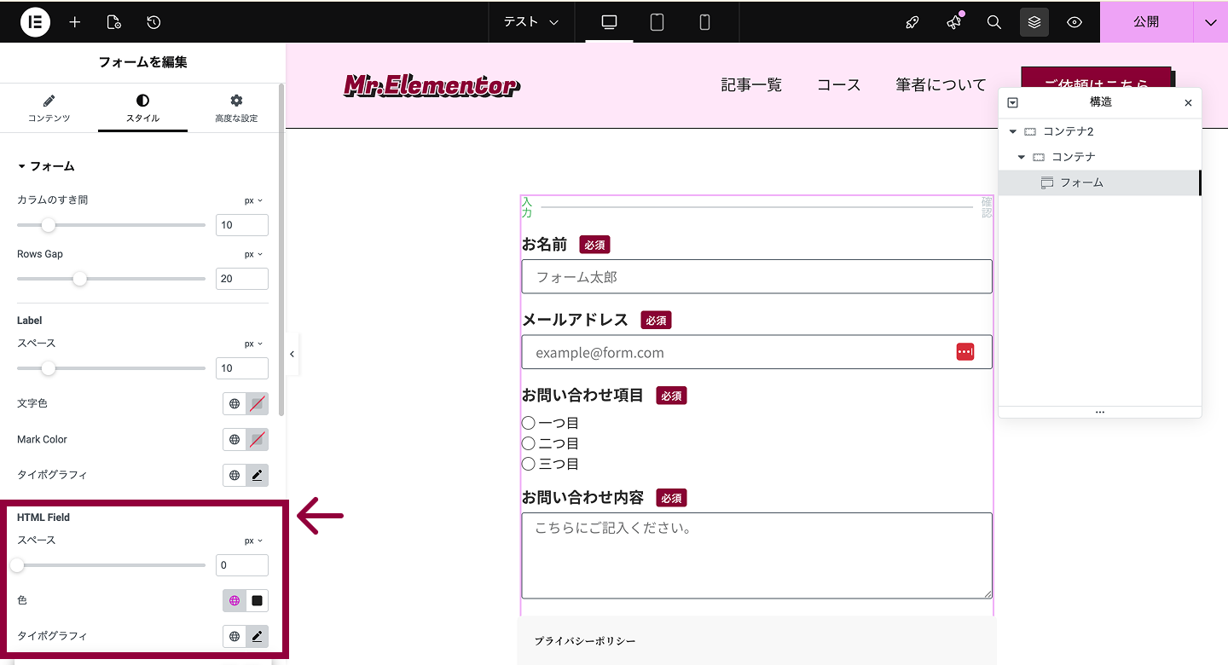Click the Elementor logo menu icon
Viewport: 1228px width, 665px height.
click(x=35, y=22)
